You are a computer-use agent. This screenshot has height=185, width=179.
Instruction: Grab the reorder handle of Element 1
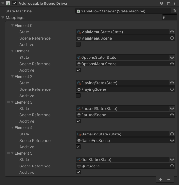tap(9, 51)
